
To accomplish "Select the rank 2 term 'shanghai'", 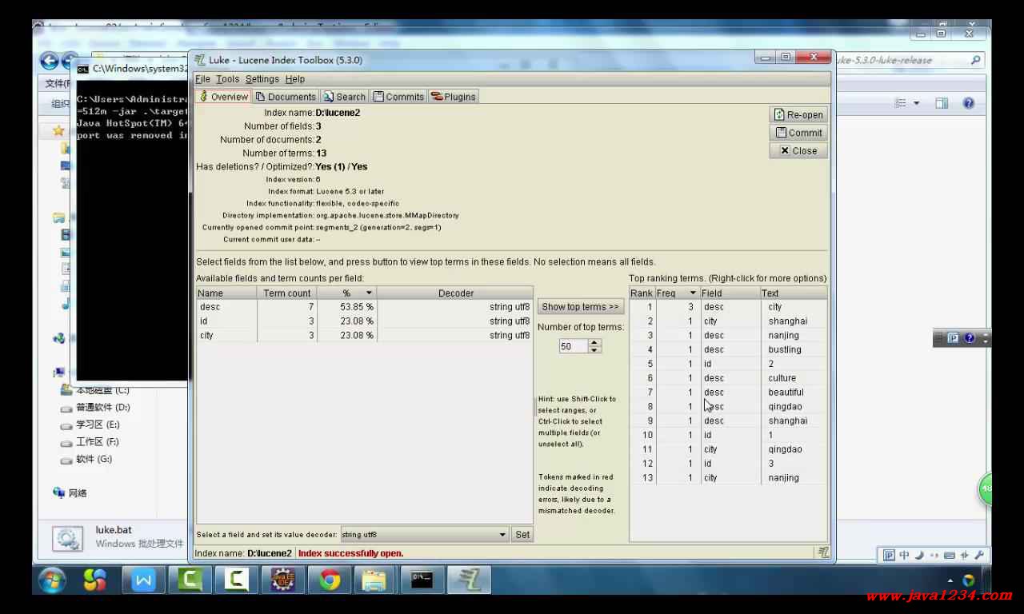I will 728,321.
